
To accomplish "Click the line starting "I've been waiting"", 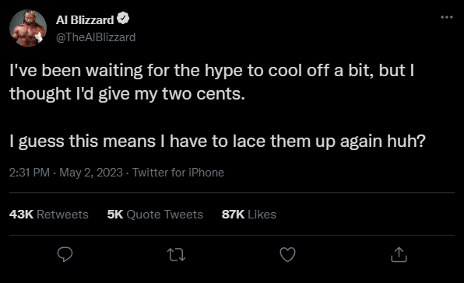I will click(x=212, y=70).
